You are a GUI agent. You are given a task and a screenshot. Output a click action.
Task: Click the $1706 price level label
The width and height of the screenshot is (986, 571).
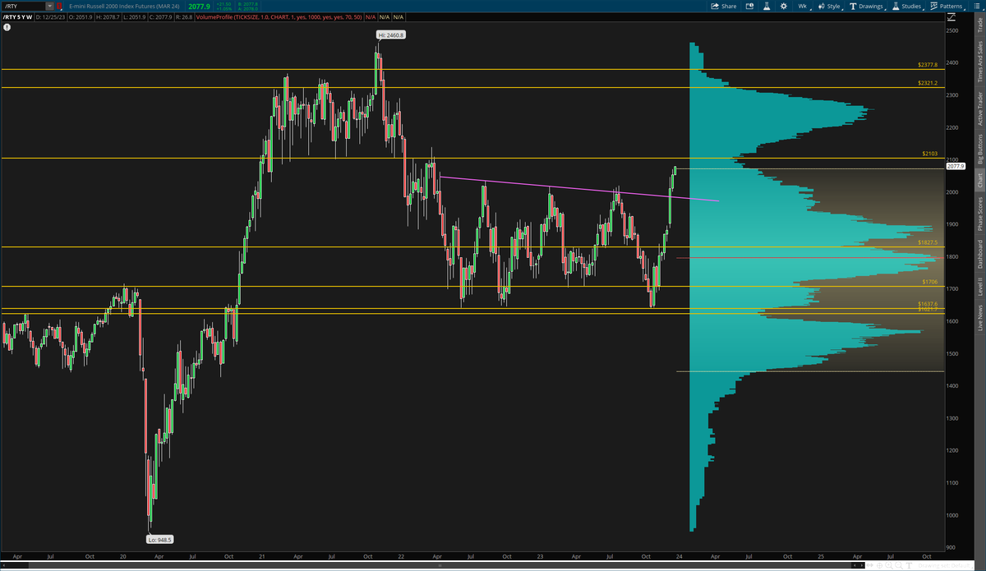click(930, 282)
